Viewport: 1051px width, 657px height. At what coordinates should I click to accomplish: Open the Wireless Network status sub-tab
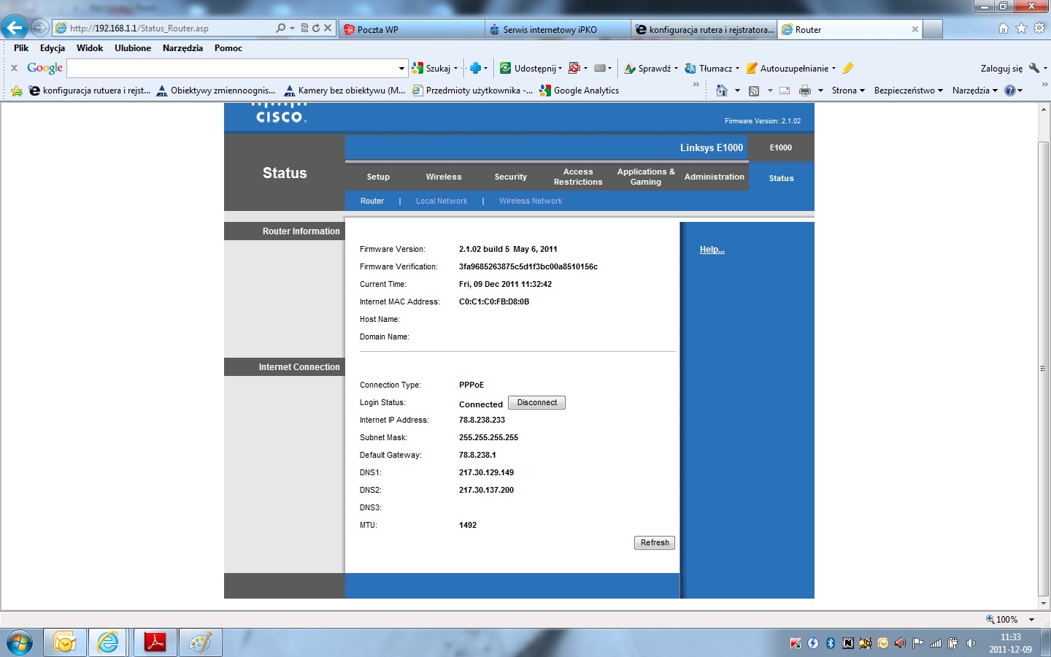pos(531,201)
